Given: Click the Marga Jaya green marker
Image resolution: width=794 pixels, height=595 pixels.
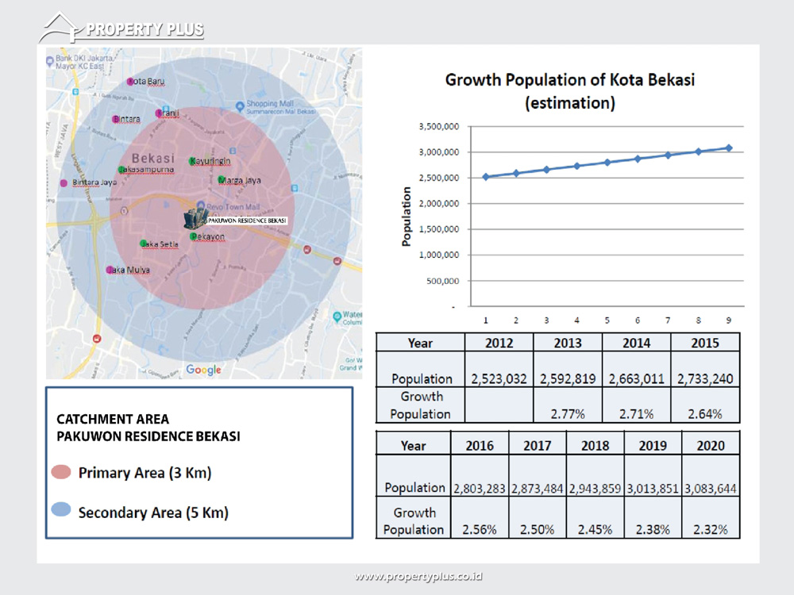Looking at the screenshot, I should coord(222,180).
